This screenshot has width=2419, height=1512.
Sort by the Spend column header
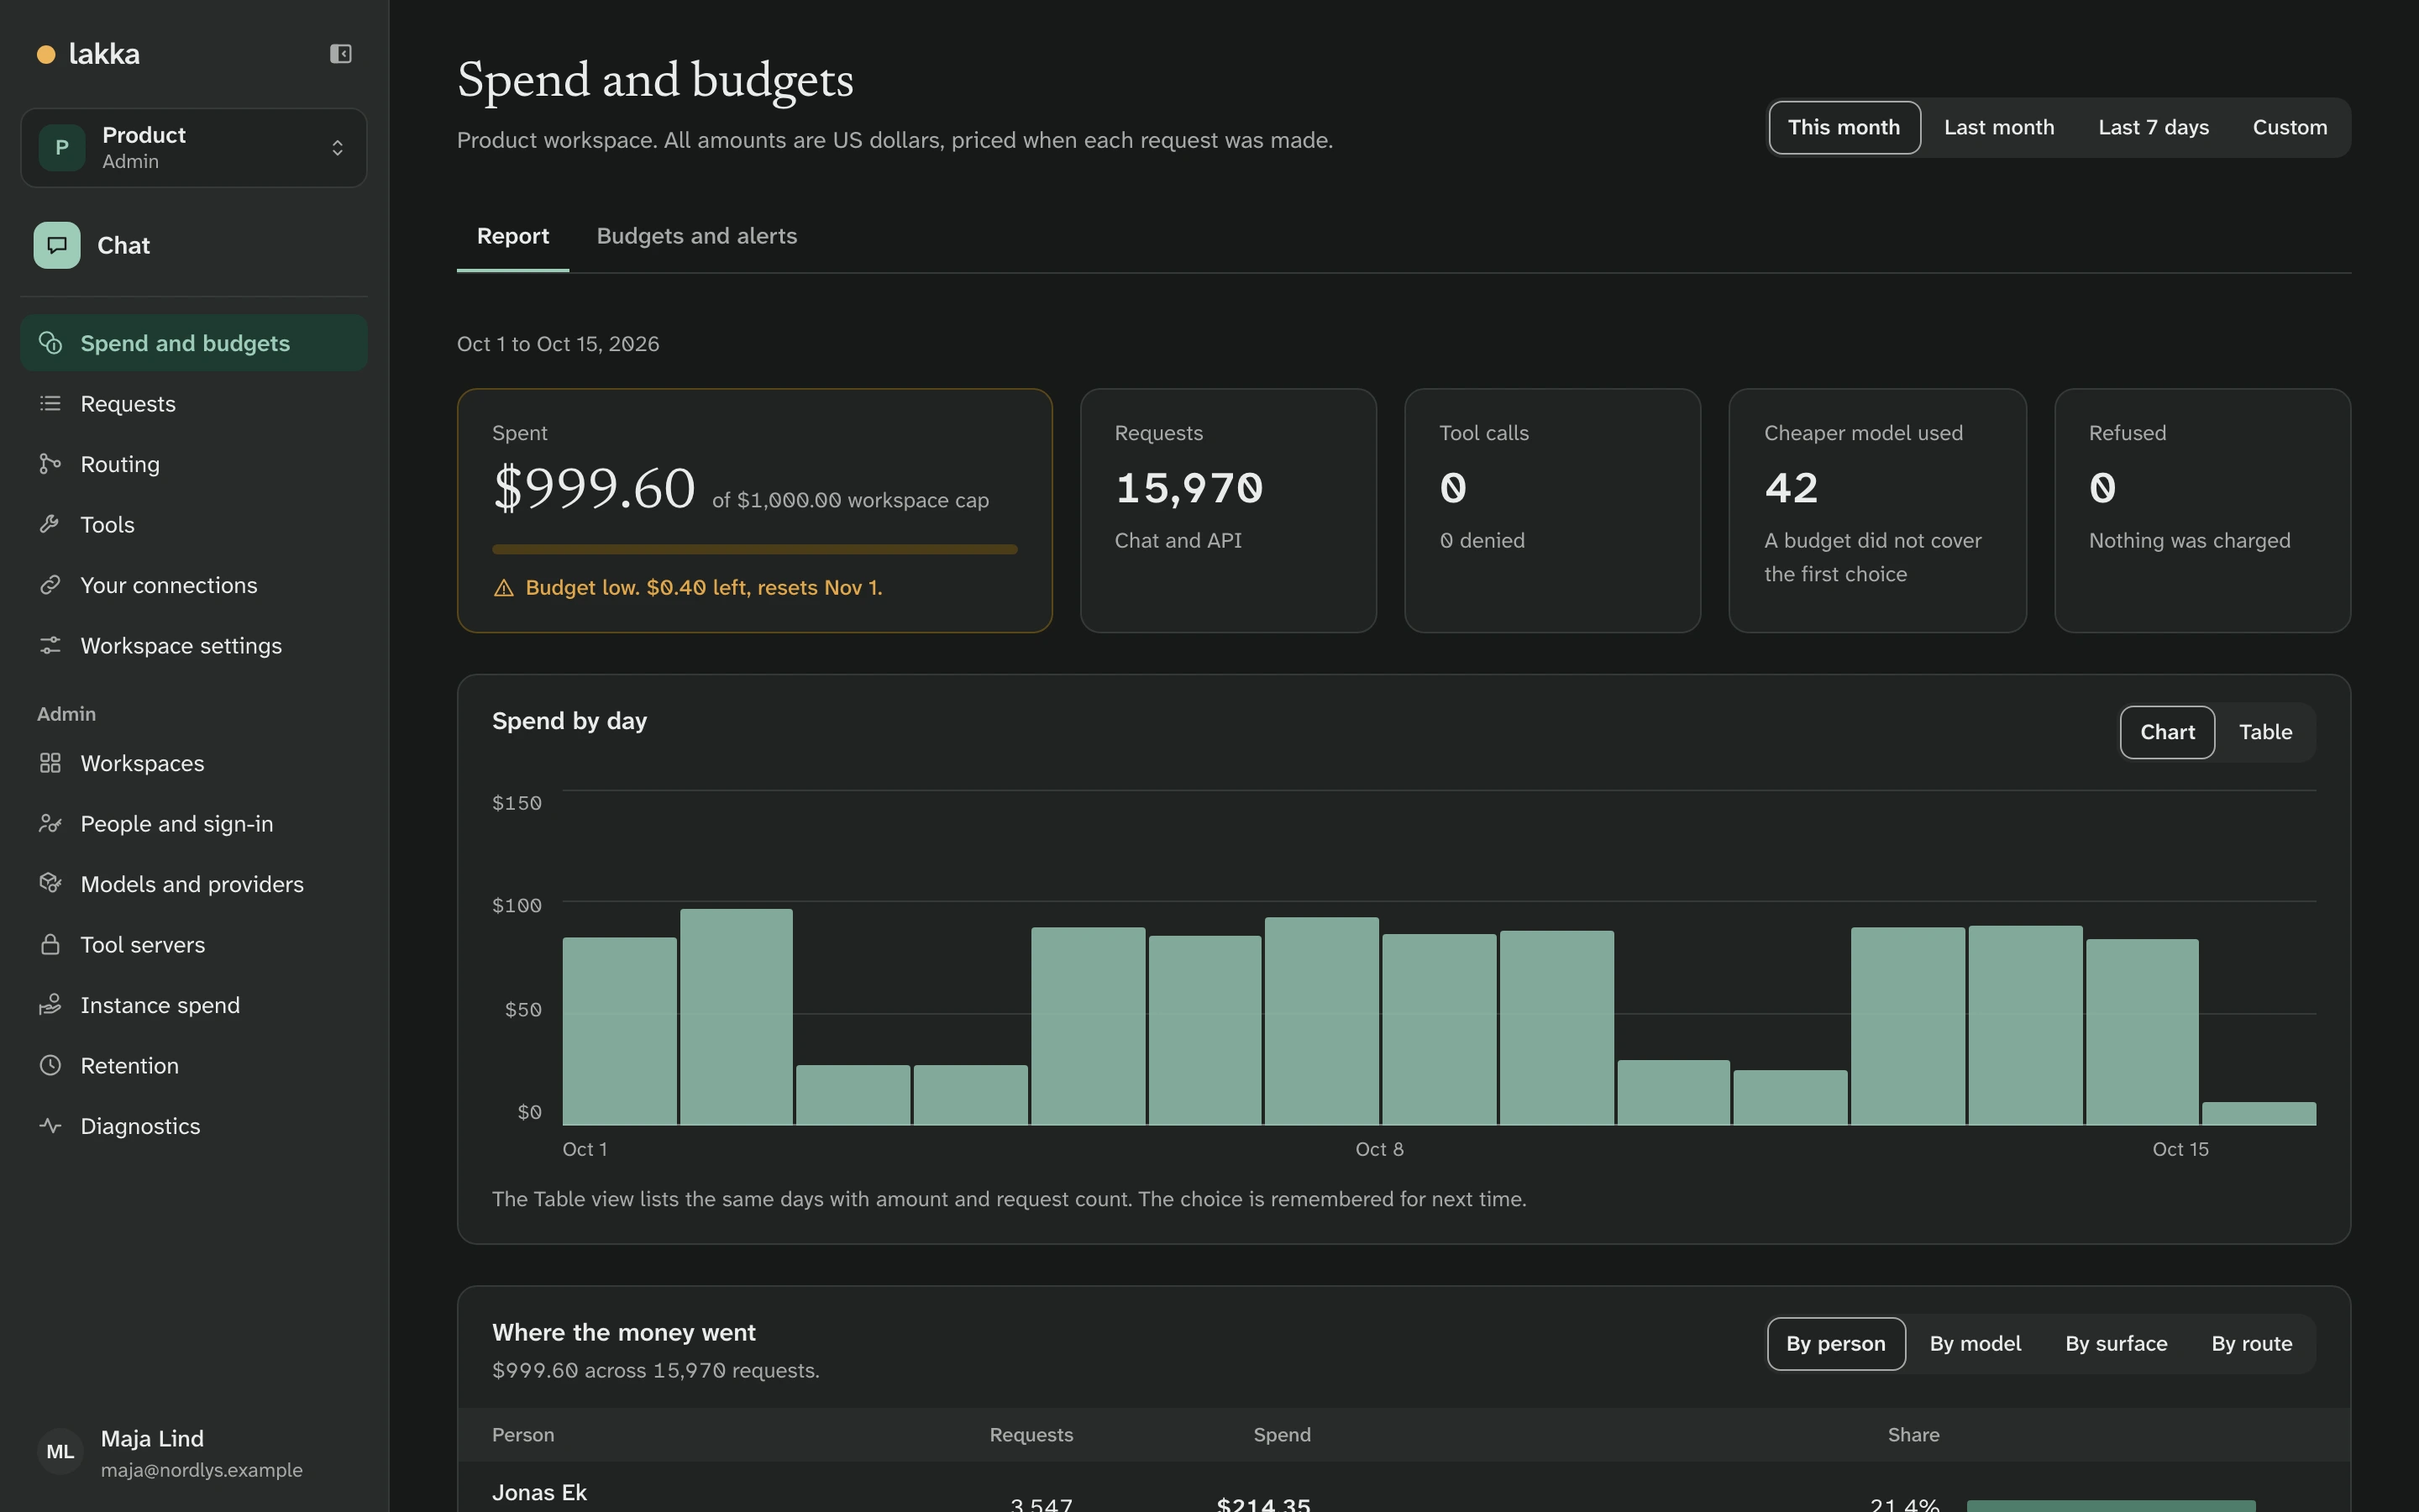coord(1282,1435)
